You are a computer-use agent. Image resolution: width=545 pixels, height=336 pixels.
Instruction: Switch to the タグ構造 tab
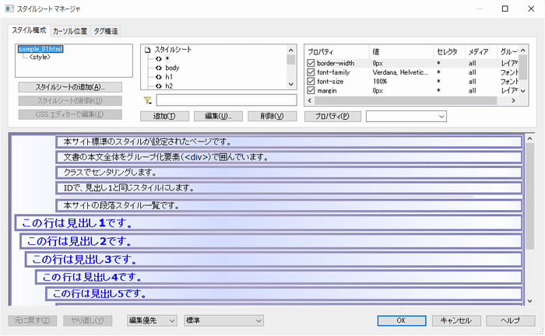pos(107,32)
